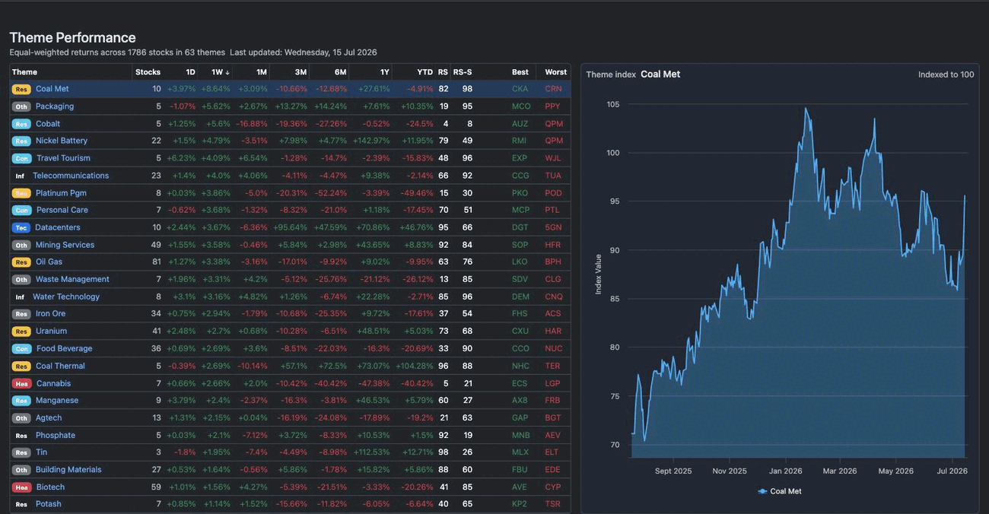
Task: Click the Hea badge beside Cannabis
Action: click(x=21, y=383)
